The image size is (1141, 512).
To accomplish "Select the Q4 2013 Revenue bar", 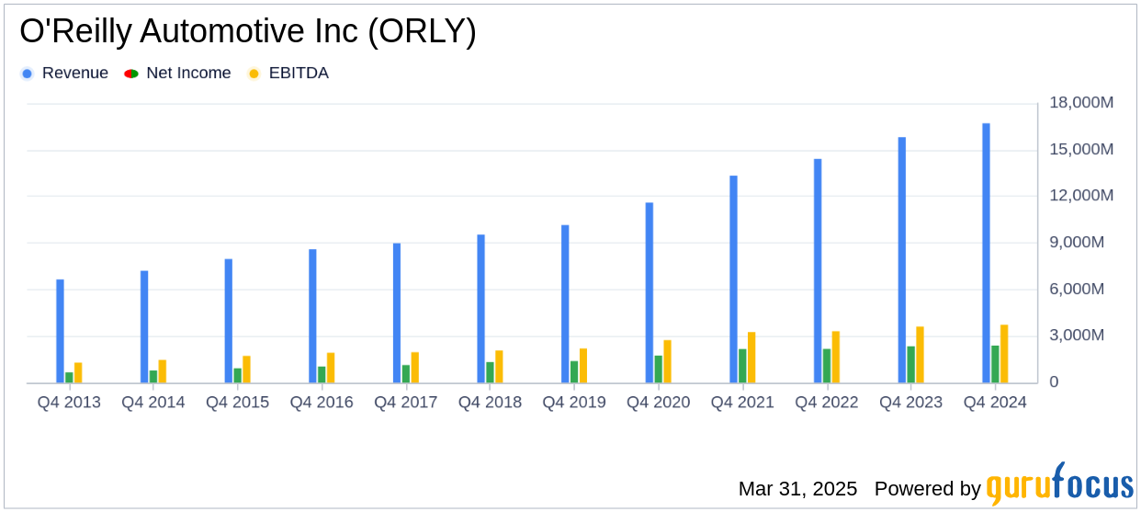I will coord(60,331).
